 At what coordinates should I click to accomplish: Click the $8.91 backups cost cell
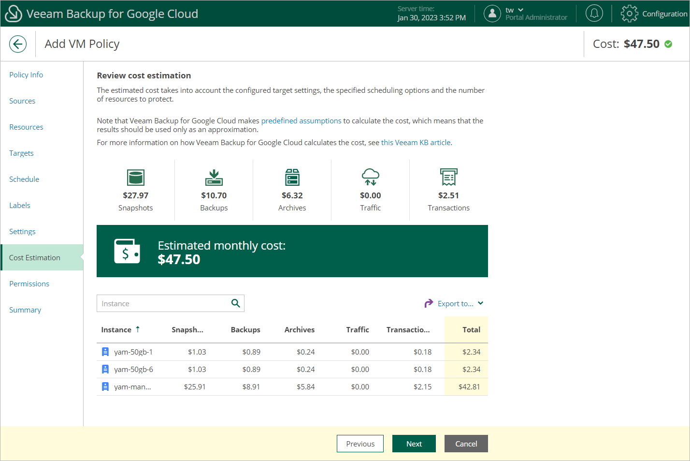pyautogui.click(x=251, y=387)
